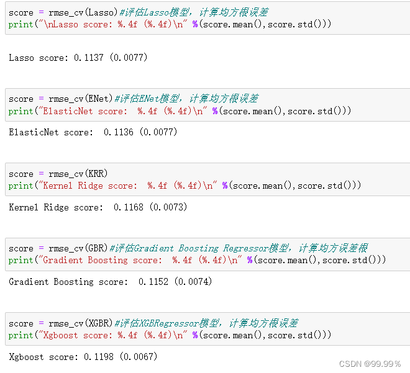Select the output 'Kernel Ridge score: 0.1168 (0.0073)'
The width and height of the screenshot is (410, 373).
(x=98, y=207)
